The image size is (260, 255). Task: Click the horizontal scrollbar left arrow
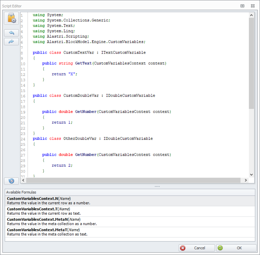(23, 180)
